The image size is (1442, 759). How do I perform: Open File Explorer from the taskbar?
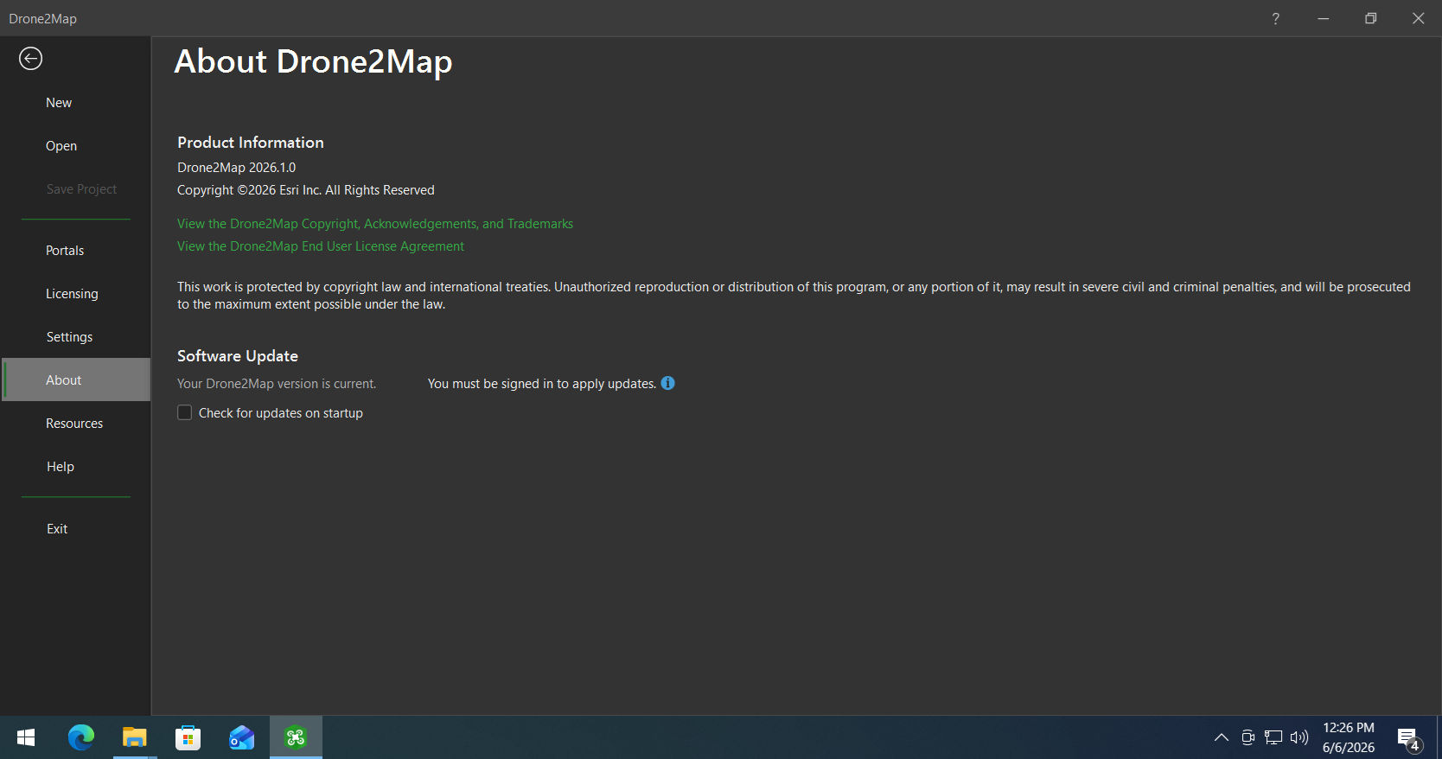tap(135, 737)
